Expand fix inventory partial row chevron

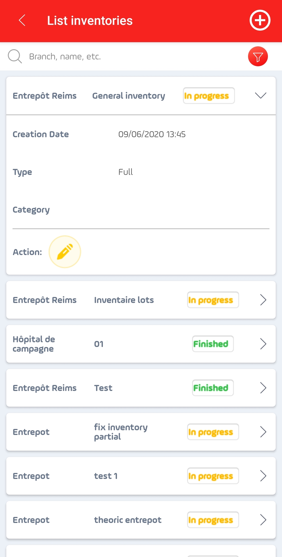click(263, 432)
